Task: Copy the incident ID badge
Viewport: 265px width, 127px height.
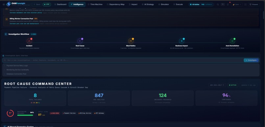Action: tap(217, 85)
